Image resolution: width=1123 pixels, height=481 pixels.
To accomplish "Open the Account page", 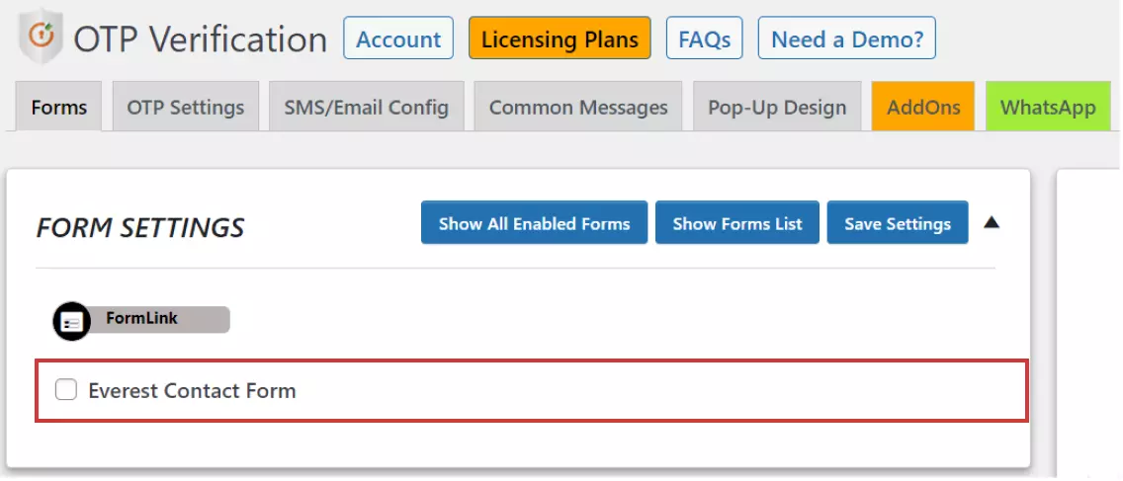I will point(398,38).
